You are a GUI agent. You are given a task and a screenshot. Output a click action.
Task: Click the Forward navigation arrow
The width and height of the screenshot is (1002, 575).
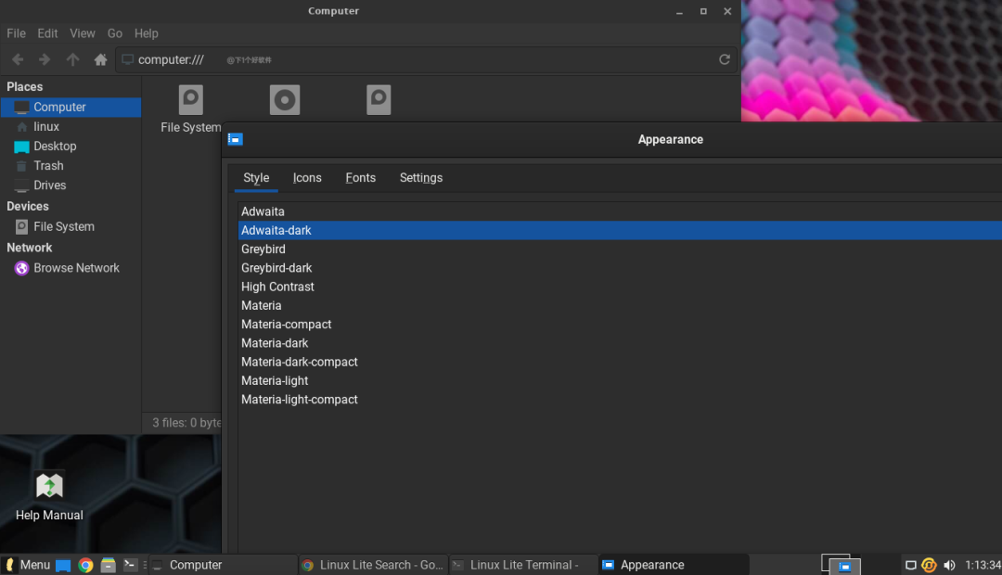click(44, 58)
